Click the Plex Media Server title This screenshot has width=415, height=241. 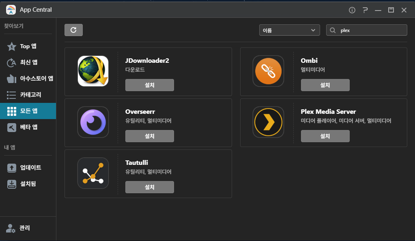[328, 111]
